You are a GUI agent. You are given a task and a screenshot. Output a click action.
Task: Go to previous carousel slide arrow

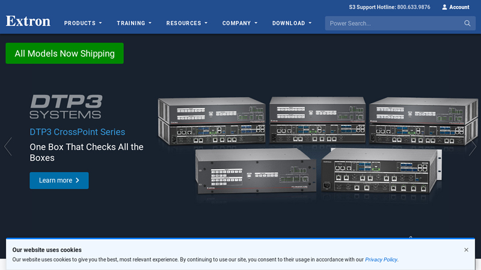(8, 146)
